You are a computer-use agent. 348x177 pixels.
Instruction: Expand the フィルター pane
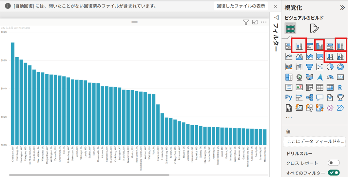tap(276, 34)
